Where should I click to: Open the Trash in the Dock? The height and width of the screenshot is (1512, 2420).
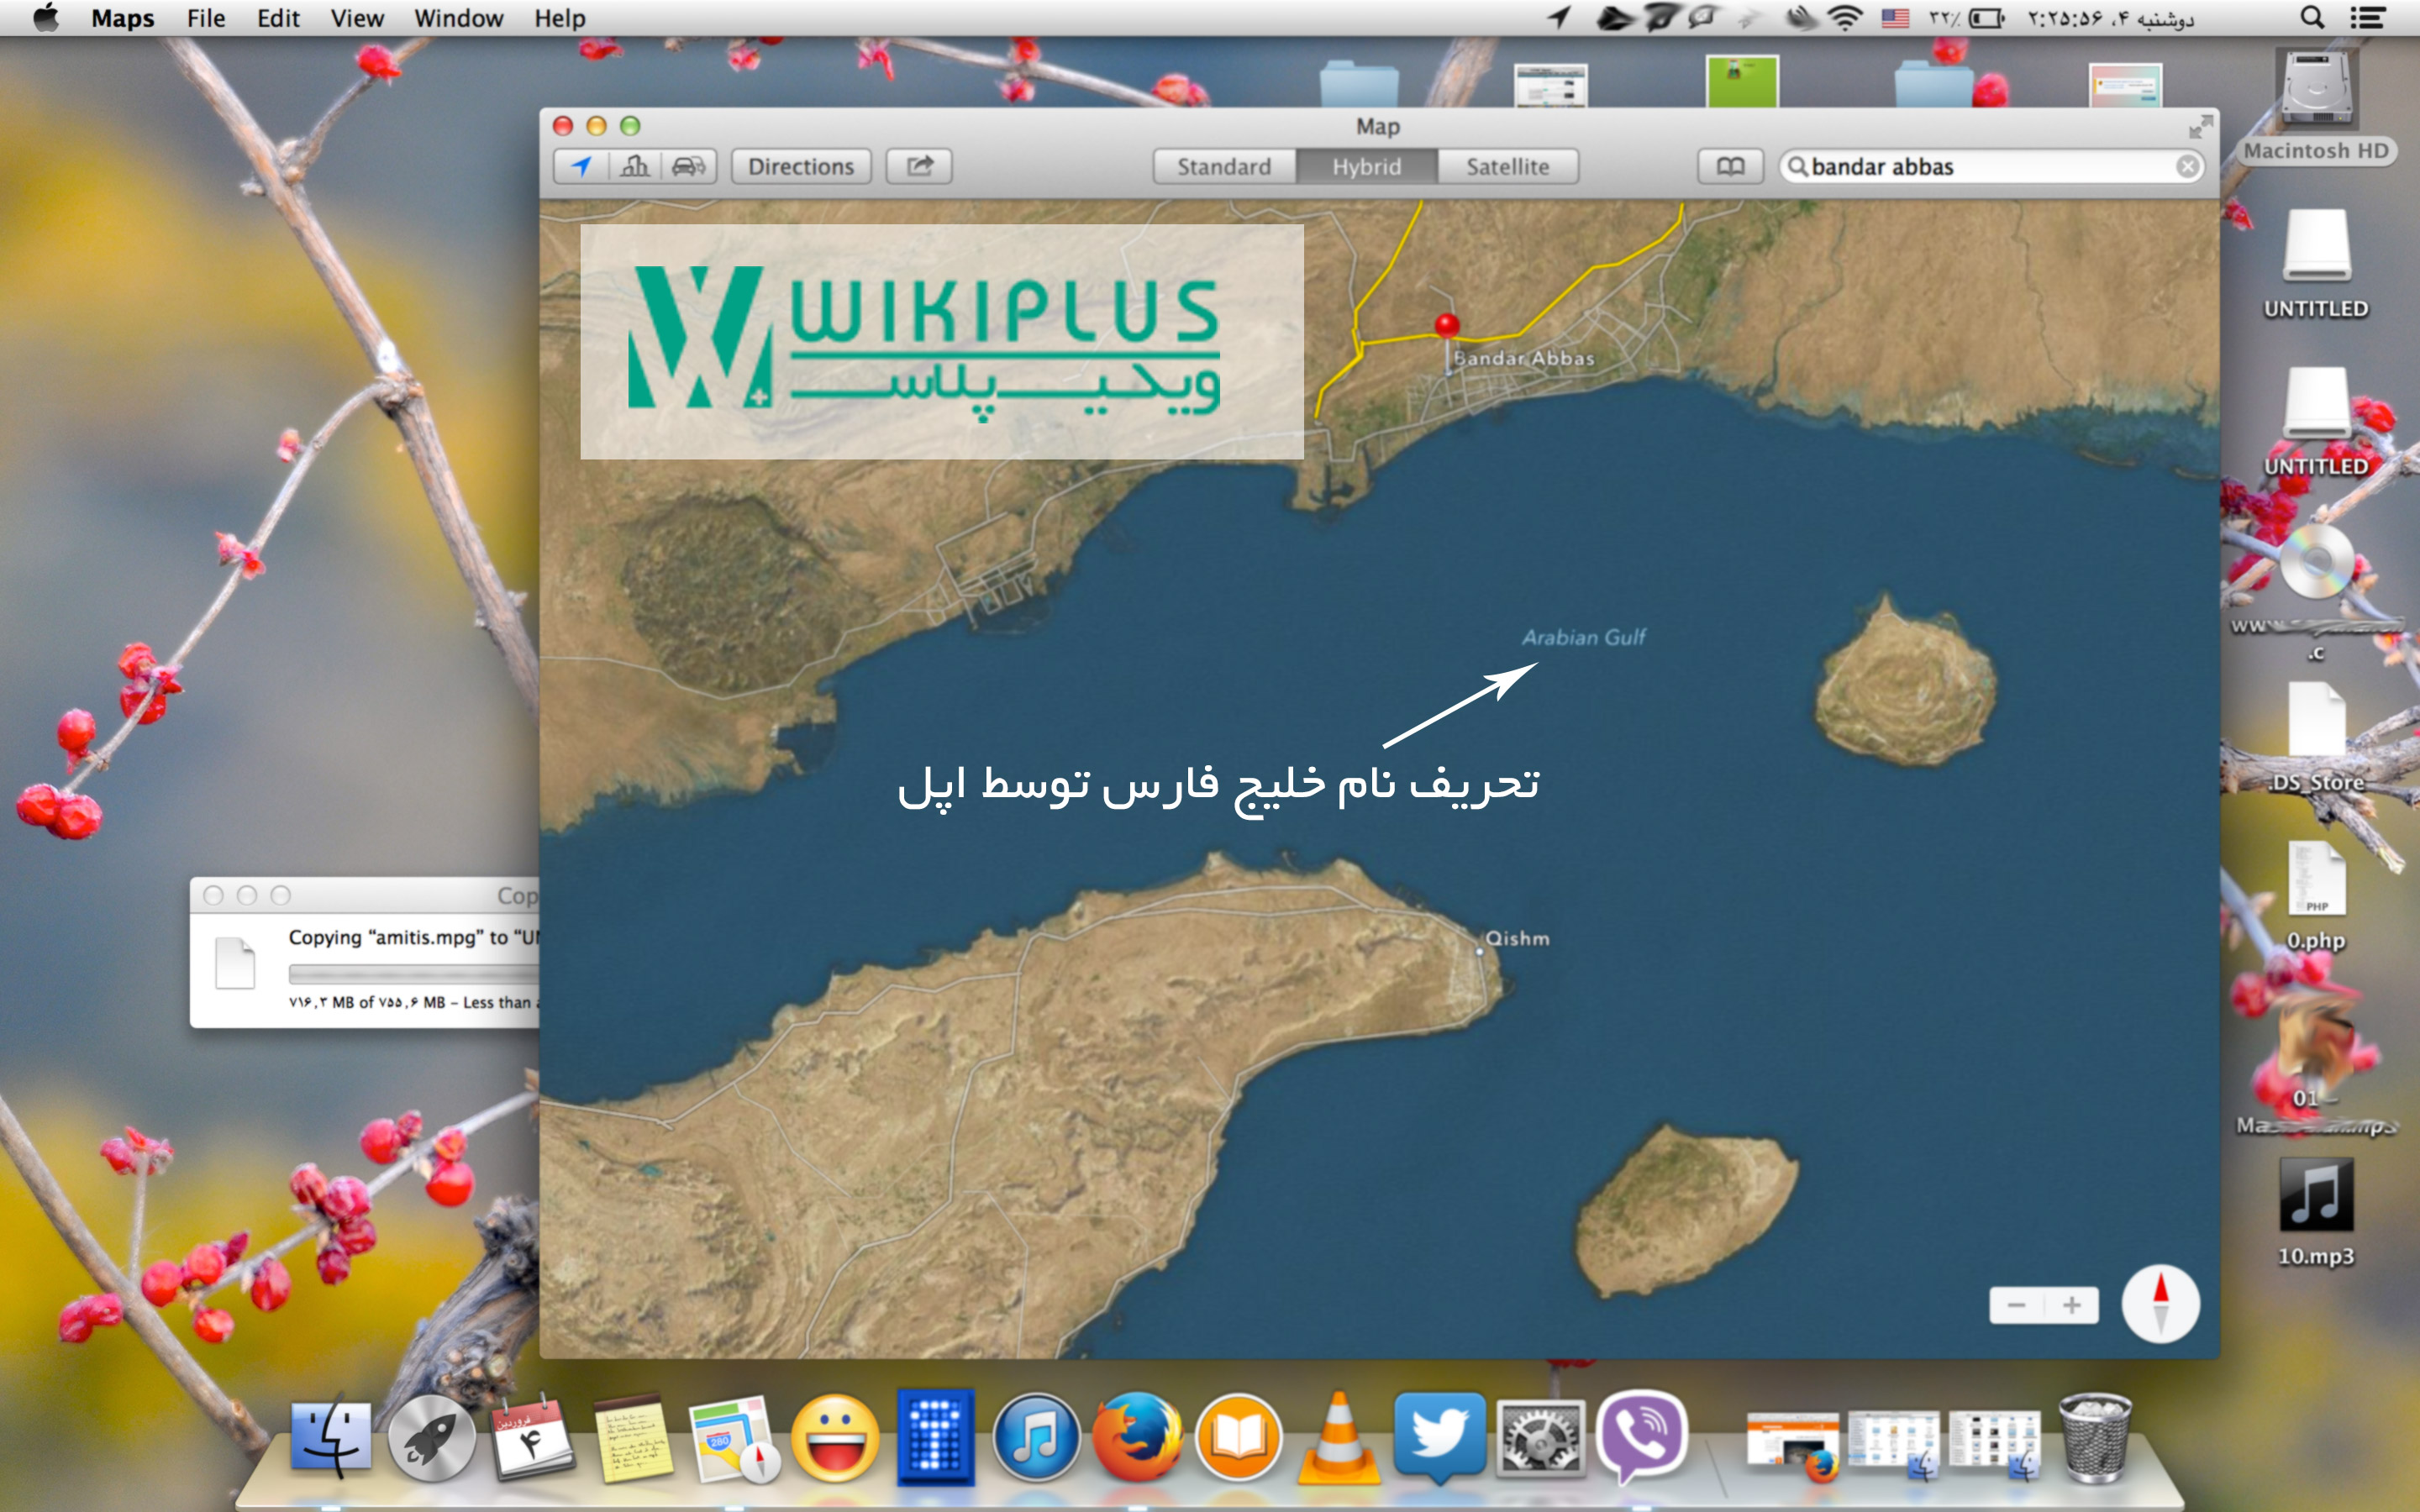2094,1438
